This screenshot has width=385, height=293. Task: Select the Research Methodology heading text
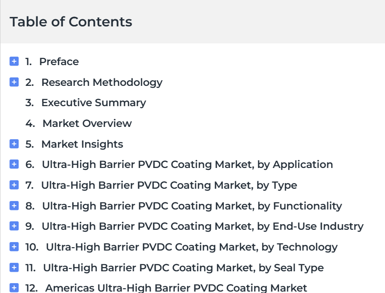click(x=102, y=83)
